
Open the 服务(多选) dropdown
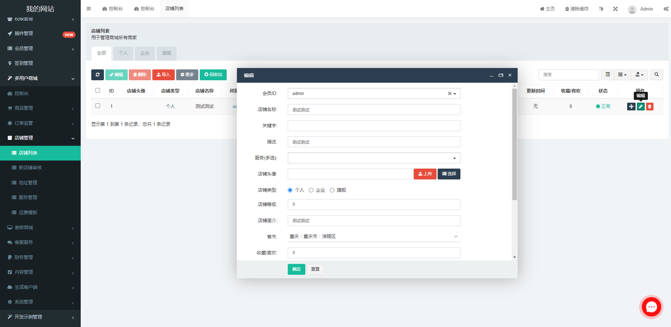pos(374,158)
